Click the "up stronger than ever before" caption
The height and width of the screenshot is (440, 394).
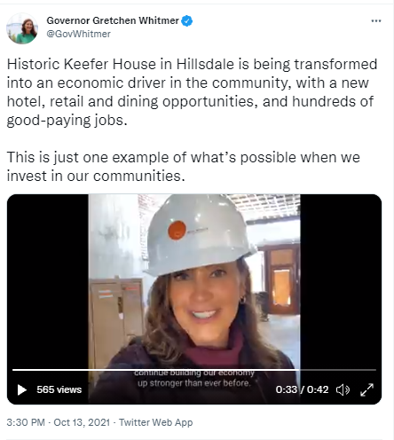click(x=194, y=383)
